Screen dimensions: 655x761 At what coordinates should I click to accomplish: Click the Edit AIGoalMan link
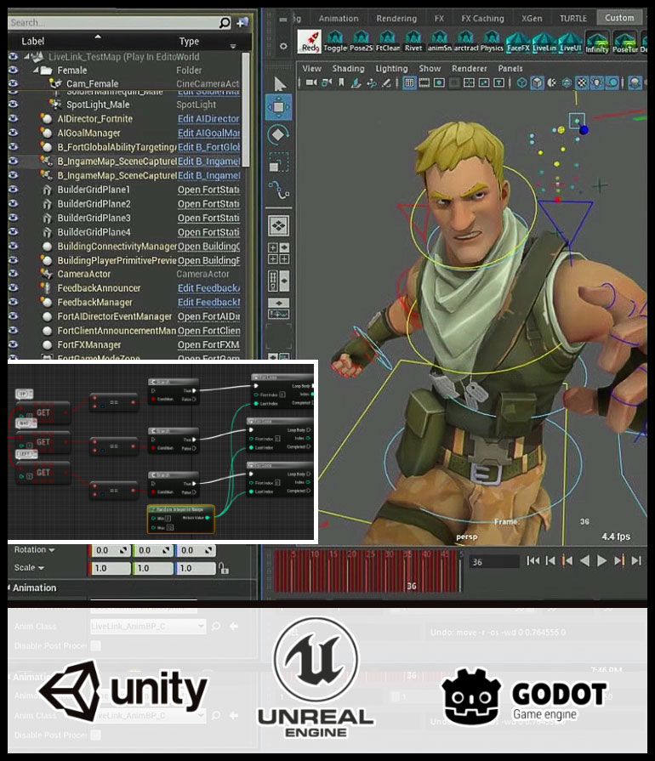click(x=208, y=133)
